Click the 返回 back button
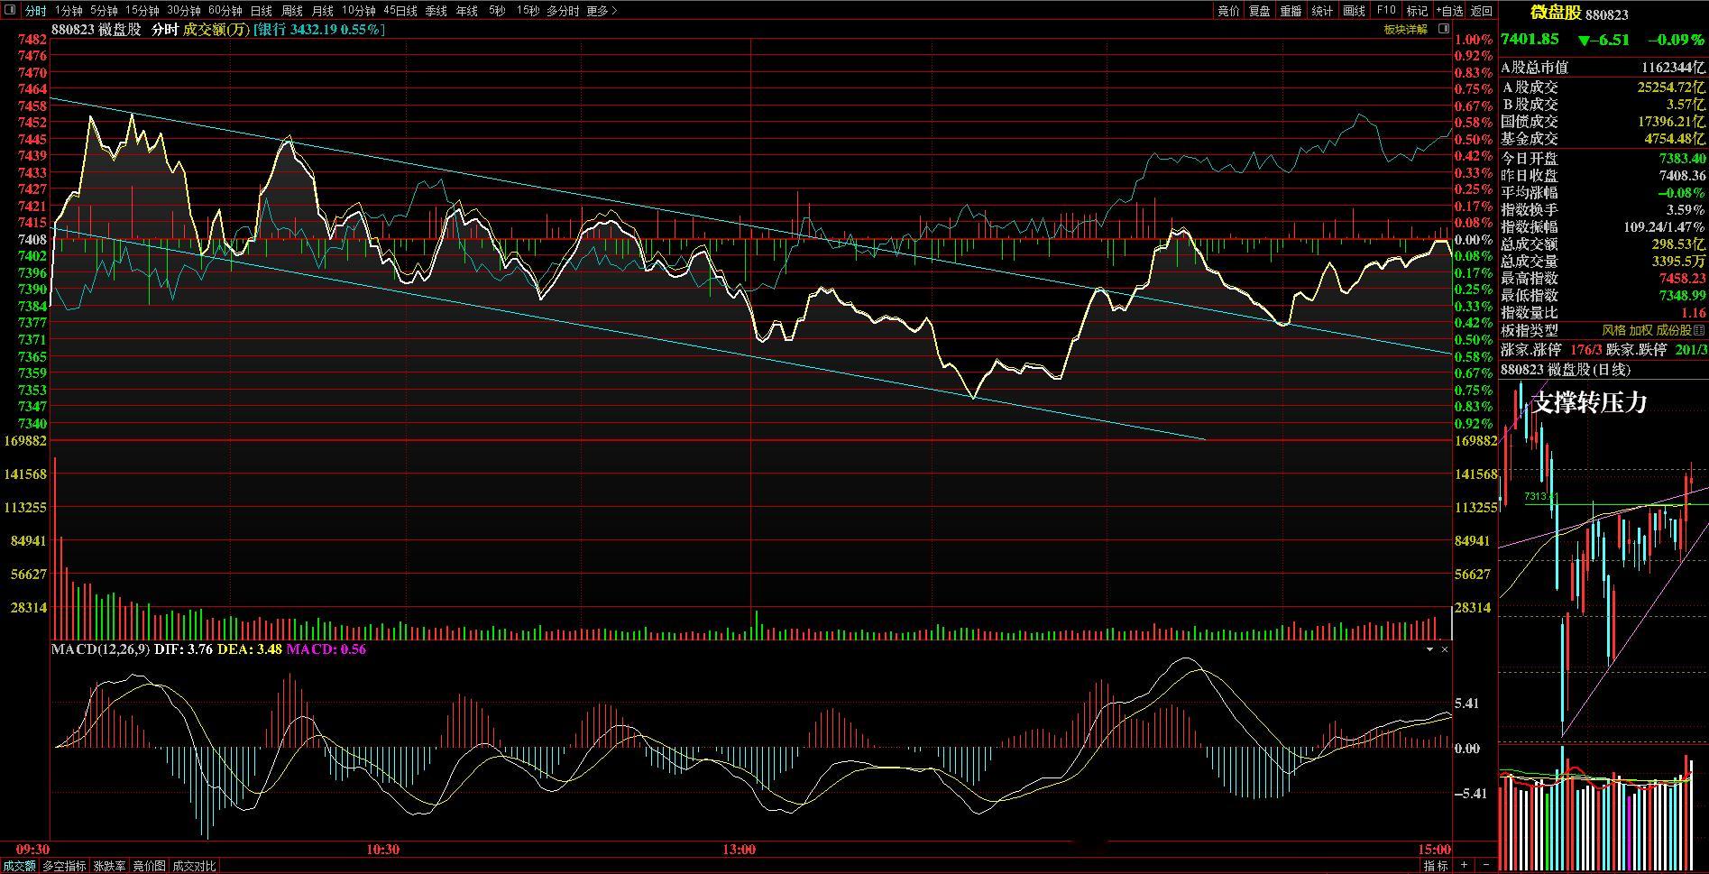The height and width of the screenshot is (874, 1709). click(x=1482, y=11)
